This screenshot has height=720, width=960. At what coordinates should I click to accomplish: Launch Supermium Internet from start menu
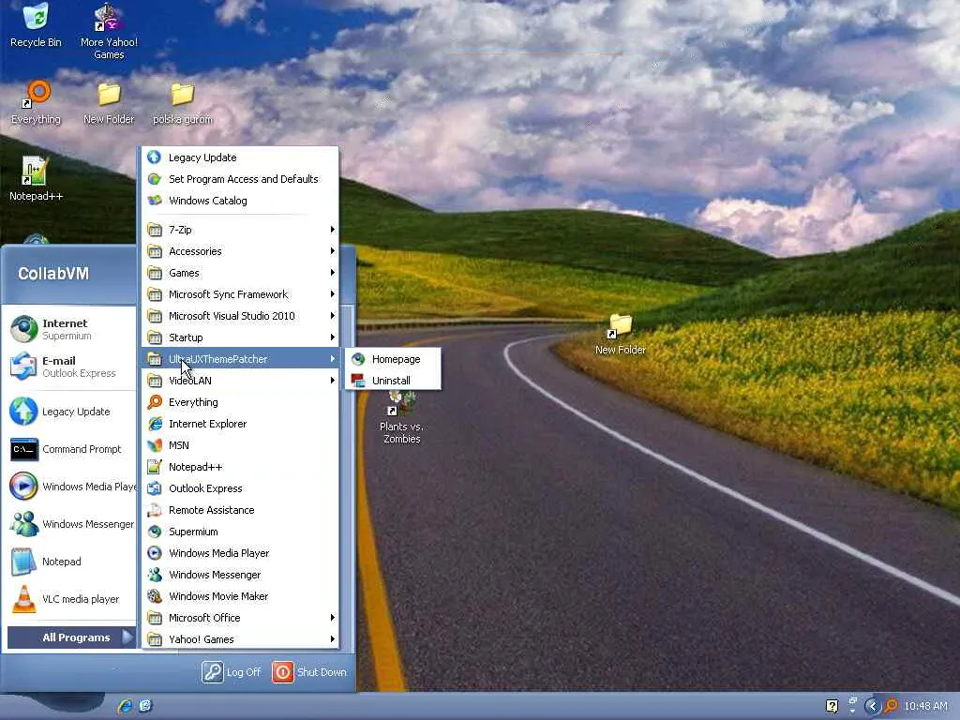[x=69, y=329]
